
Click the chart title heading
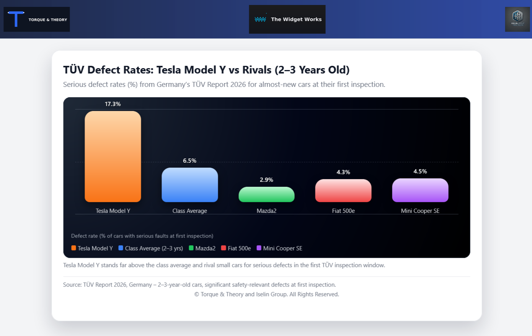pyautogui.click(x=206, y=70)
